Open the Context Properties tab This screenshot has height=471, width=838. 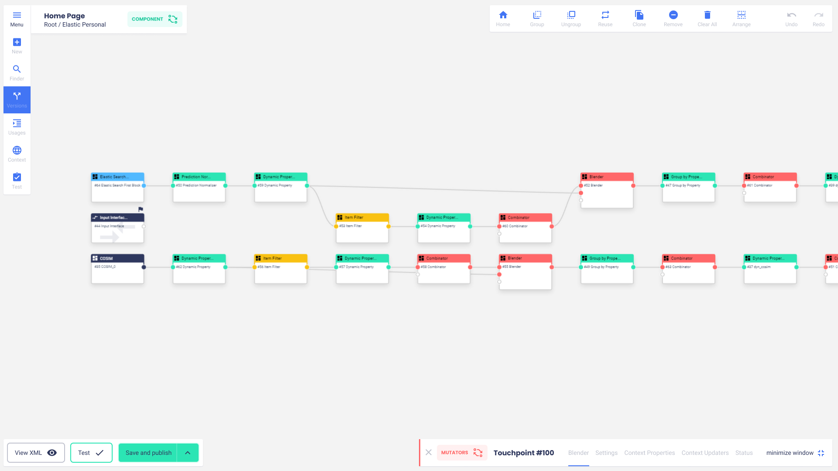coord(649,453)
